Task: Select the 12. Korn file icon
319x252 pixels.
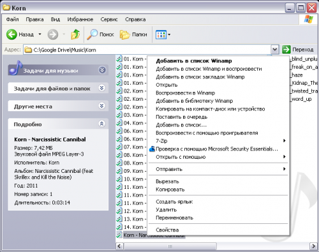Action: (119, 211)
